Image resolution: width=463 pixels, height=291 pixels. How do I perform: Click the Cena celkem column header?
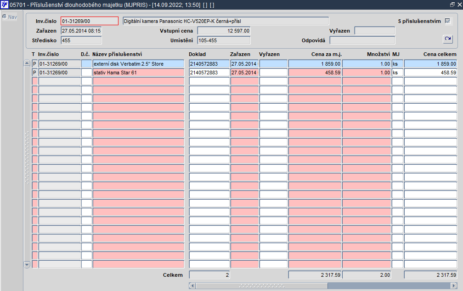coord(440,54)
